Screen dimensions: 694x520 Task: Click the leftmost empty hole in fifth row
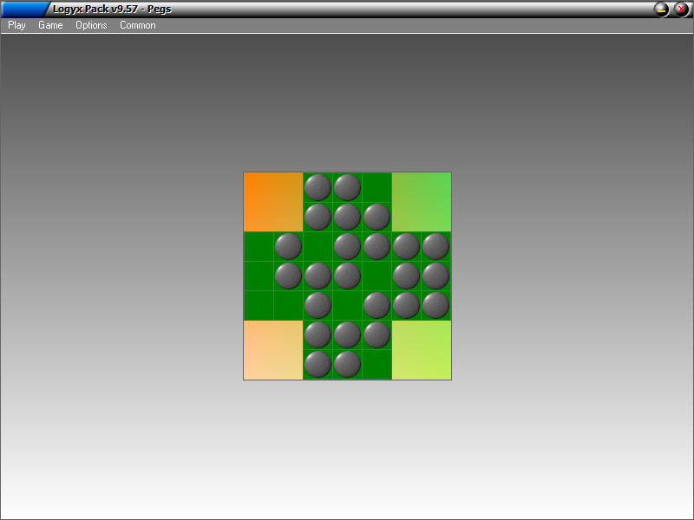[x=259, y=306]
